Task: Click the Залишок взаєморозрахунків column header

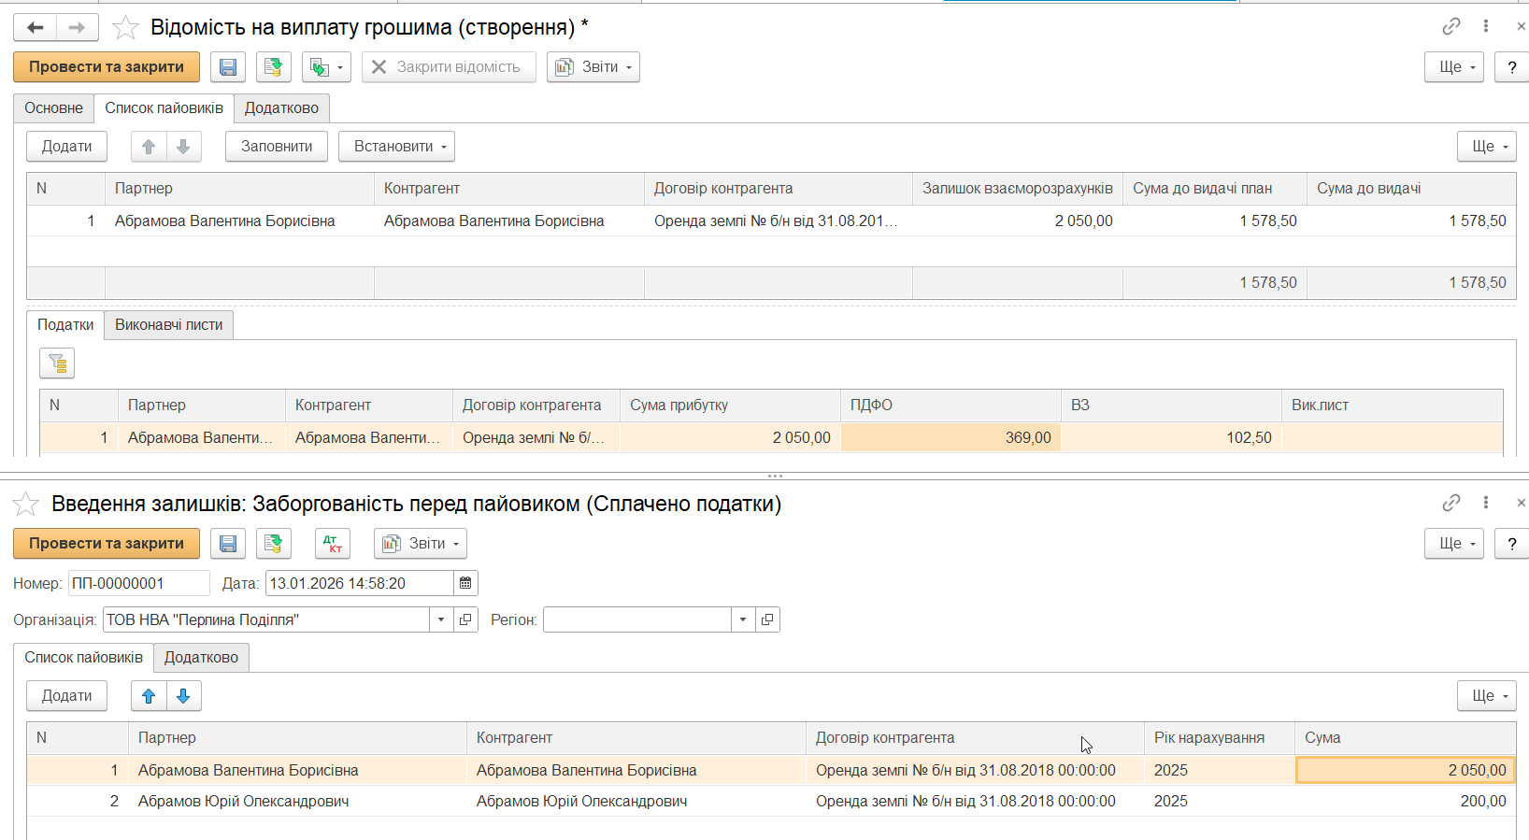Action: (x=1018, y=189)
